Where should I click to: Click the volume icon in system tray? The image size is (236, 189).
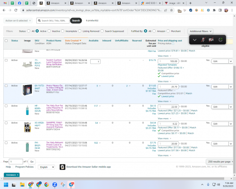coord(219,184)
